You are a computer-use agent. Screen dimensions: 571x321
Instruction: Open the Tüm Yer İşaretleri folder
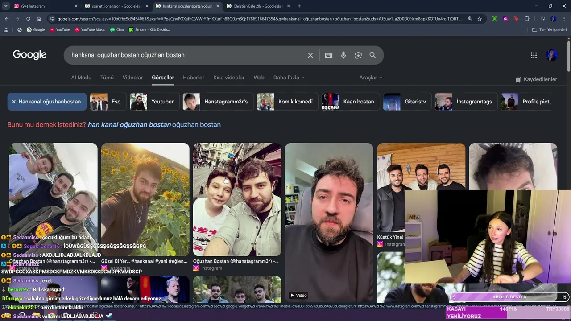pos(550,30)
